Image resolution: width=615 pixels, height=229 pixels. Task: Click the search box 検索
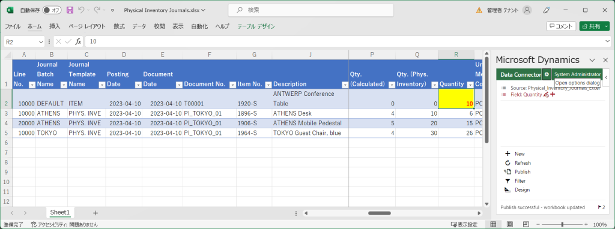311,10
